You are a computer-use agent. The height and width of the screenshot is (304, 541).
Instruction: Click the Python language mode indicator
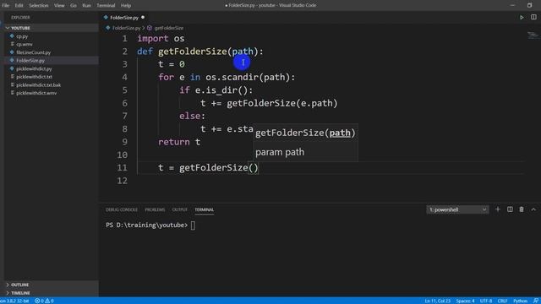[x=520, y=301]
